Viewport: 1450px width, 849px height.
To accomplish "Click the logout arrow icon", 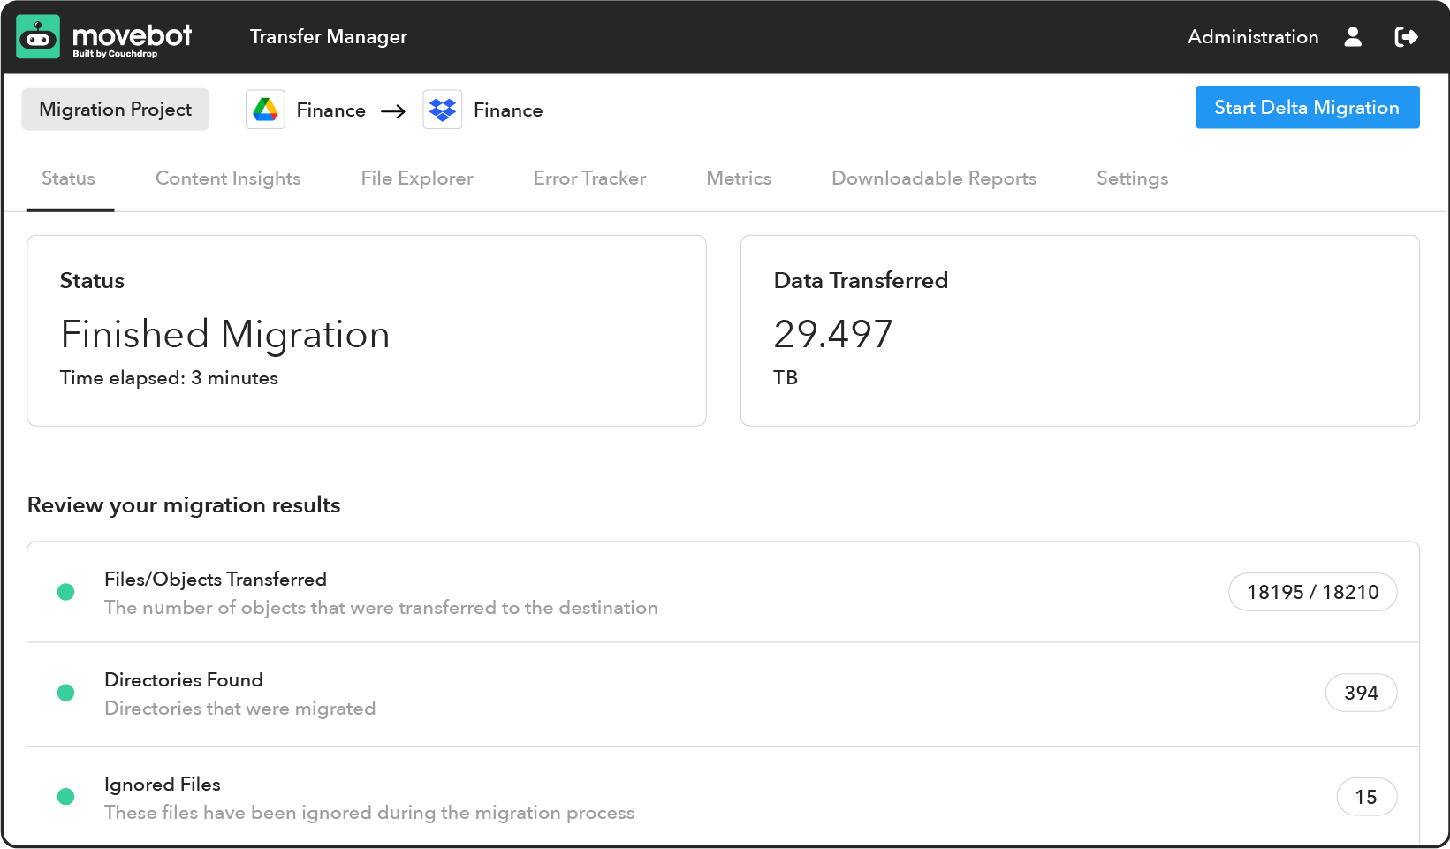I will 1406,37.
